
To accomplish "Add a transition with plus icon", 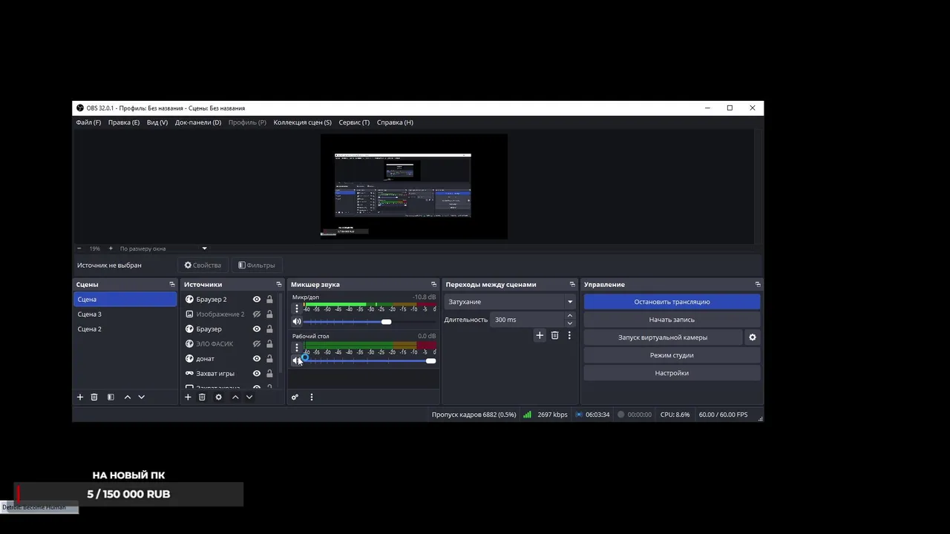I will point(540,335).
